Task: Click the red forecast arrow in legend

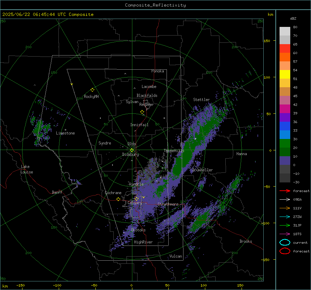Action: click(x=285, y=191)
